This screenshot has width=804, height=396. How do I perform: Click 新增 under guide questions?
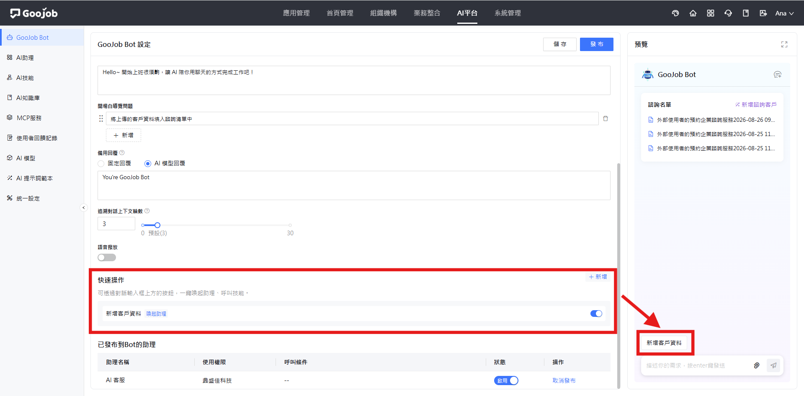point(124,135)
